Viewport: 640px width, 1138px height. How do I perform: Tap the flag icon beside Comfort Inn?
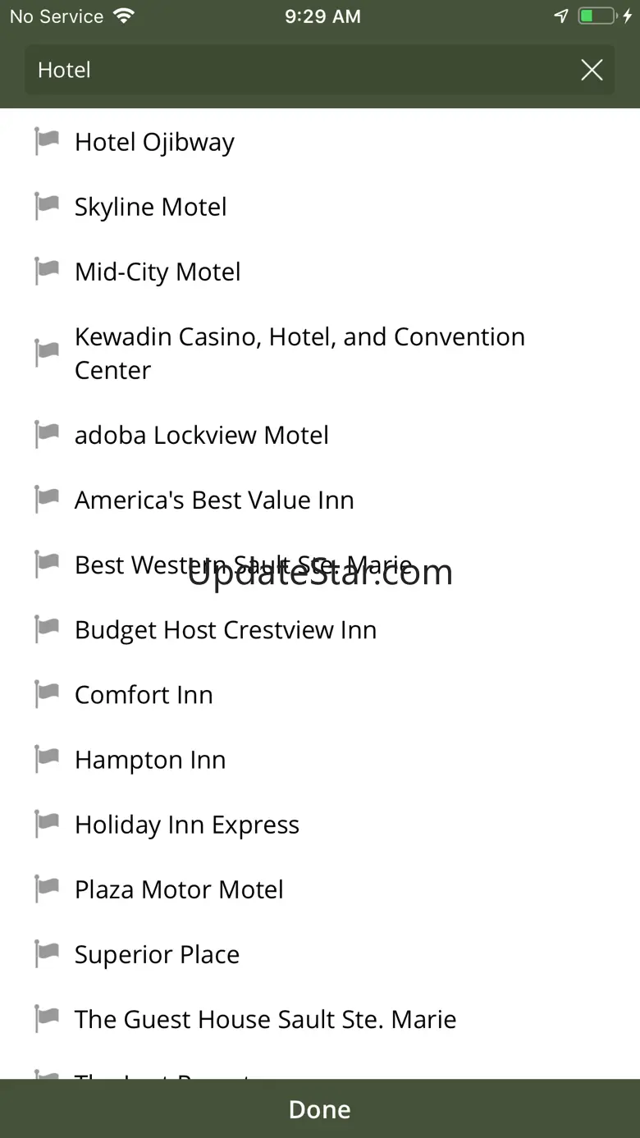(x=47, y=695)
